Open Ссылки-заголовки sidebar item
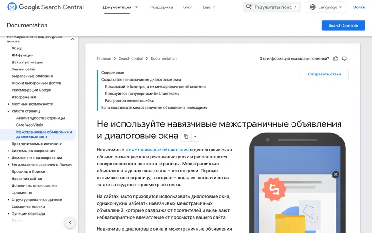The width and height of the screenshot is (372, 233). click(28, 206)
